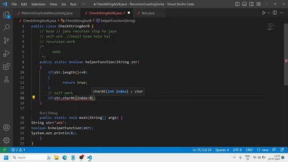Open run options dropdown arrow beside play
Image resolution: width=288 pixels, height=162 pixels.
269,13
